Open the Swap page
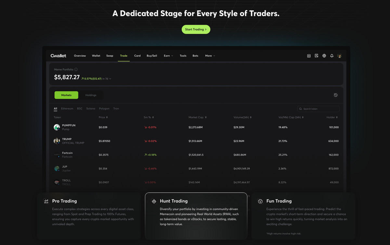The width and height of the screenshot is (390, 245). point(110,56)
